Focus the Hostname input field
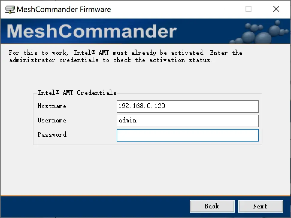291x218 pixels. click(187, 106)
